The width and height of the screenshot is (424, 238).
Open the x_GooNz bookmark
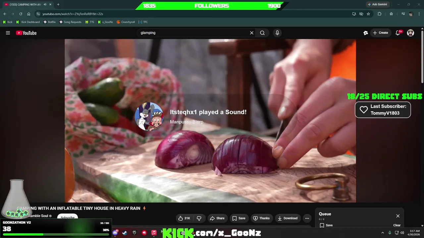coord(105,22)
